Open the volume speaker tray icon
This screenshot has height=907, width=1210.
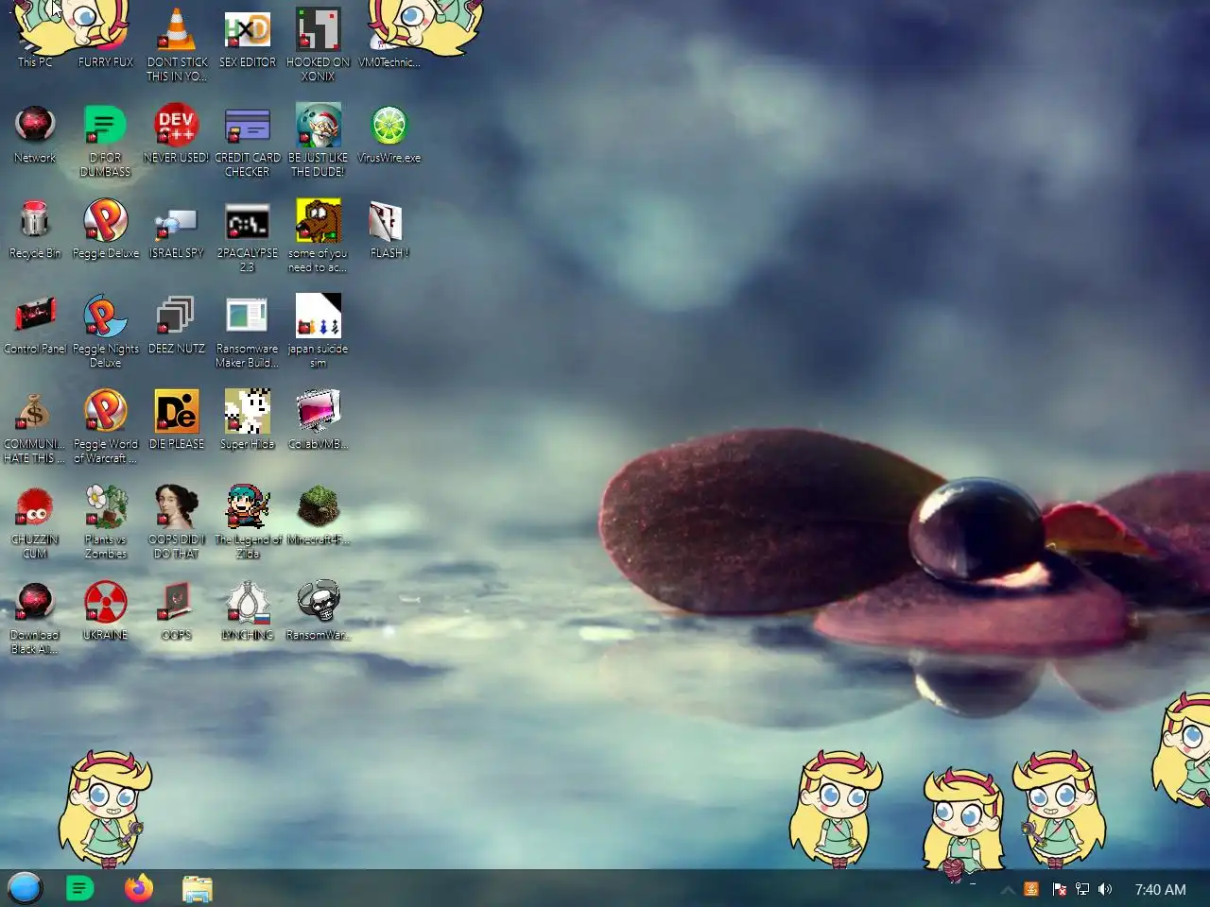pos(1105,889)
